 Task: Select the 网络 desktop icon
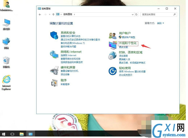(x=6, y=44)
